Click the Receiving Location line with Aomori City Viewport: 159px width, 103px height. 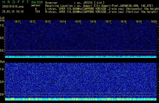pos(99,6)
